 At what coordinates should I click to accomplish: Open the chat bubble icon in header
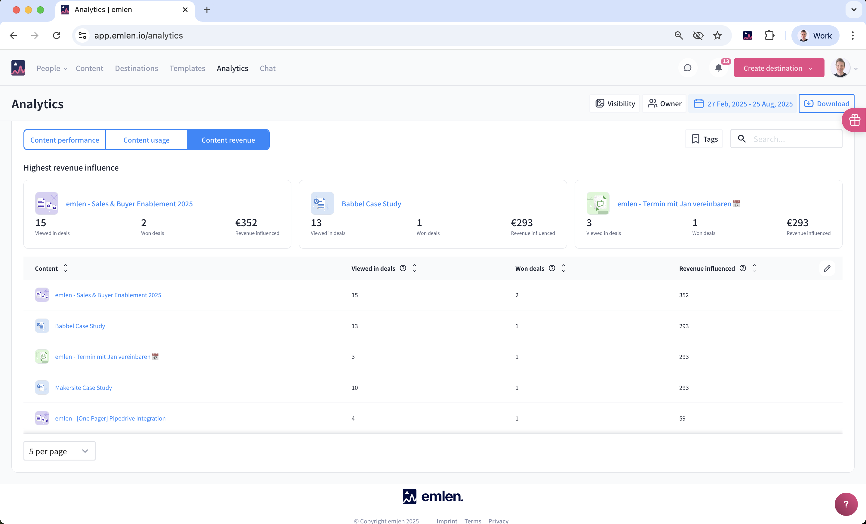click(687, 68)
